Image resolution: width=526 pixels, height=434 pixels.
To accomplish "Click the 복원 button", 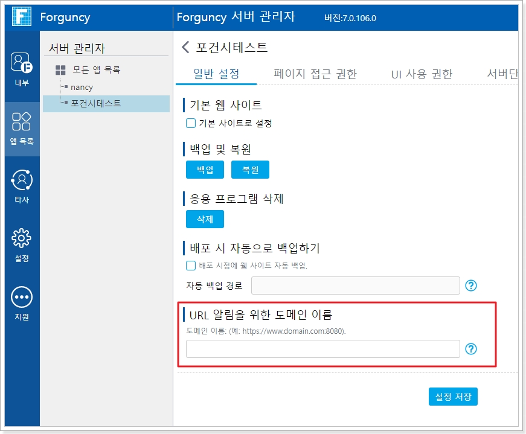I will pyautogui.click(x=250, y=170).
